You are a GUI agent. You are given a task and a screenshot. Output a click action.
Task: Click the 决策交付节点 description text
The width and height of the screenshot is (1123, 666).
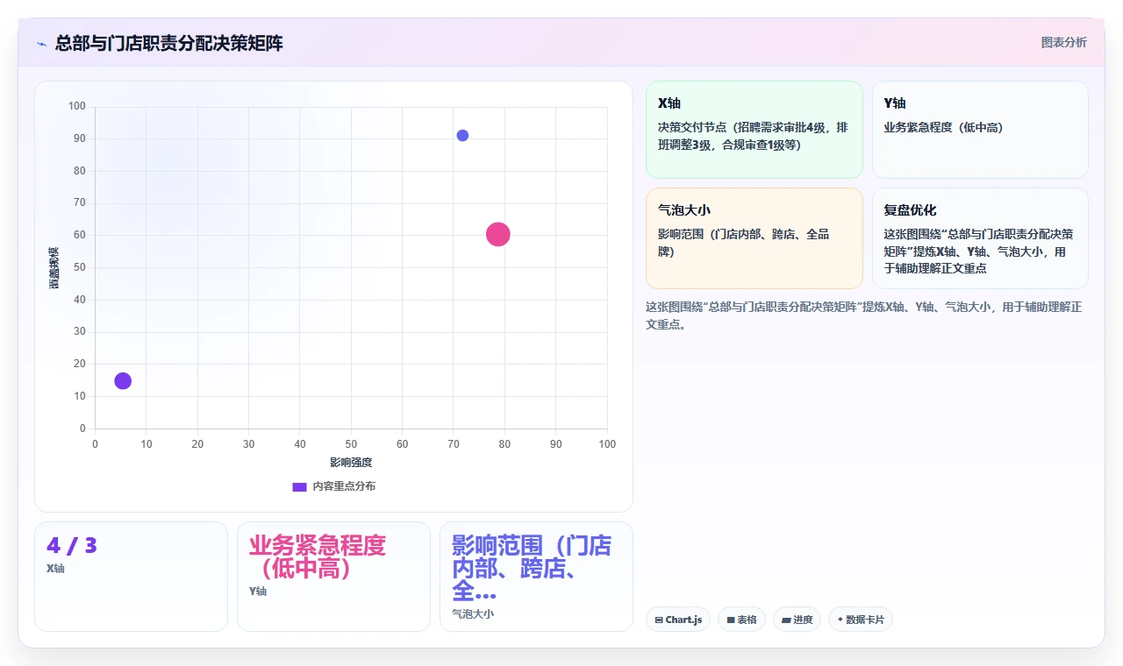(x=753, y=136)
